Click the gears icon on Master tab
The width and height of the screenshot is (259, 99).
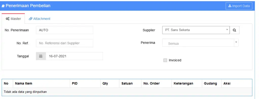7,19
